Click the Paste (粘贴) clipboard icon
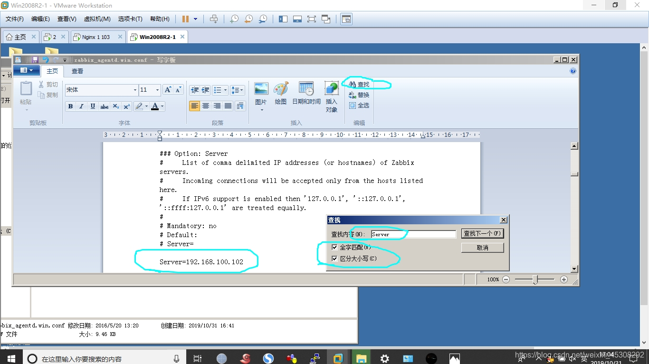The image size is (649, 364). click(x=26, y=89)
